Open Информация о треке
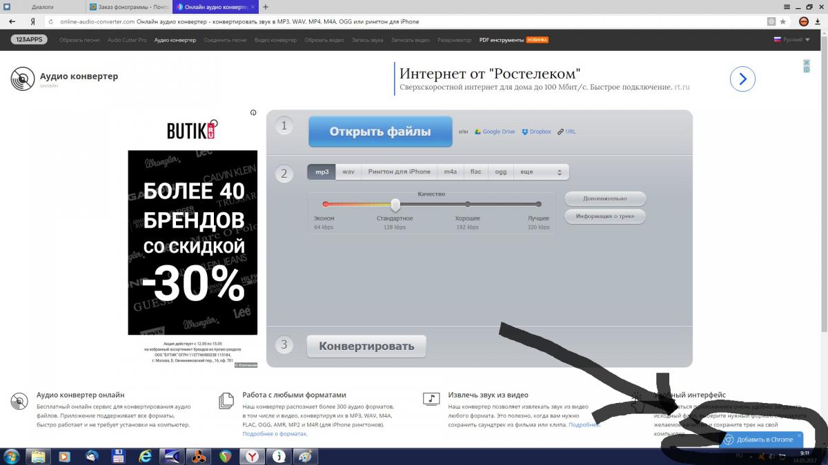This screenshot has width=828, height=465. coord(605,216)
